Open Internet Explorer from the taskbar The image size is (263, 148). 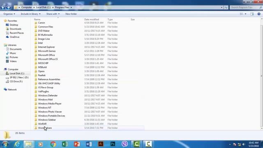[17, 144]
